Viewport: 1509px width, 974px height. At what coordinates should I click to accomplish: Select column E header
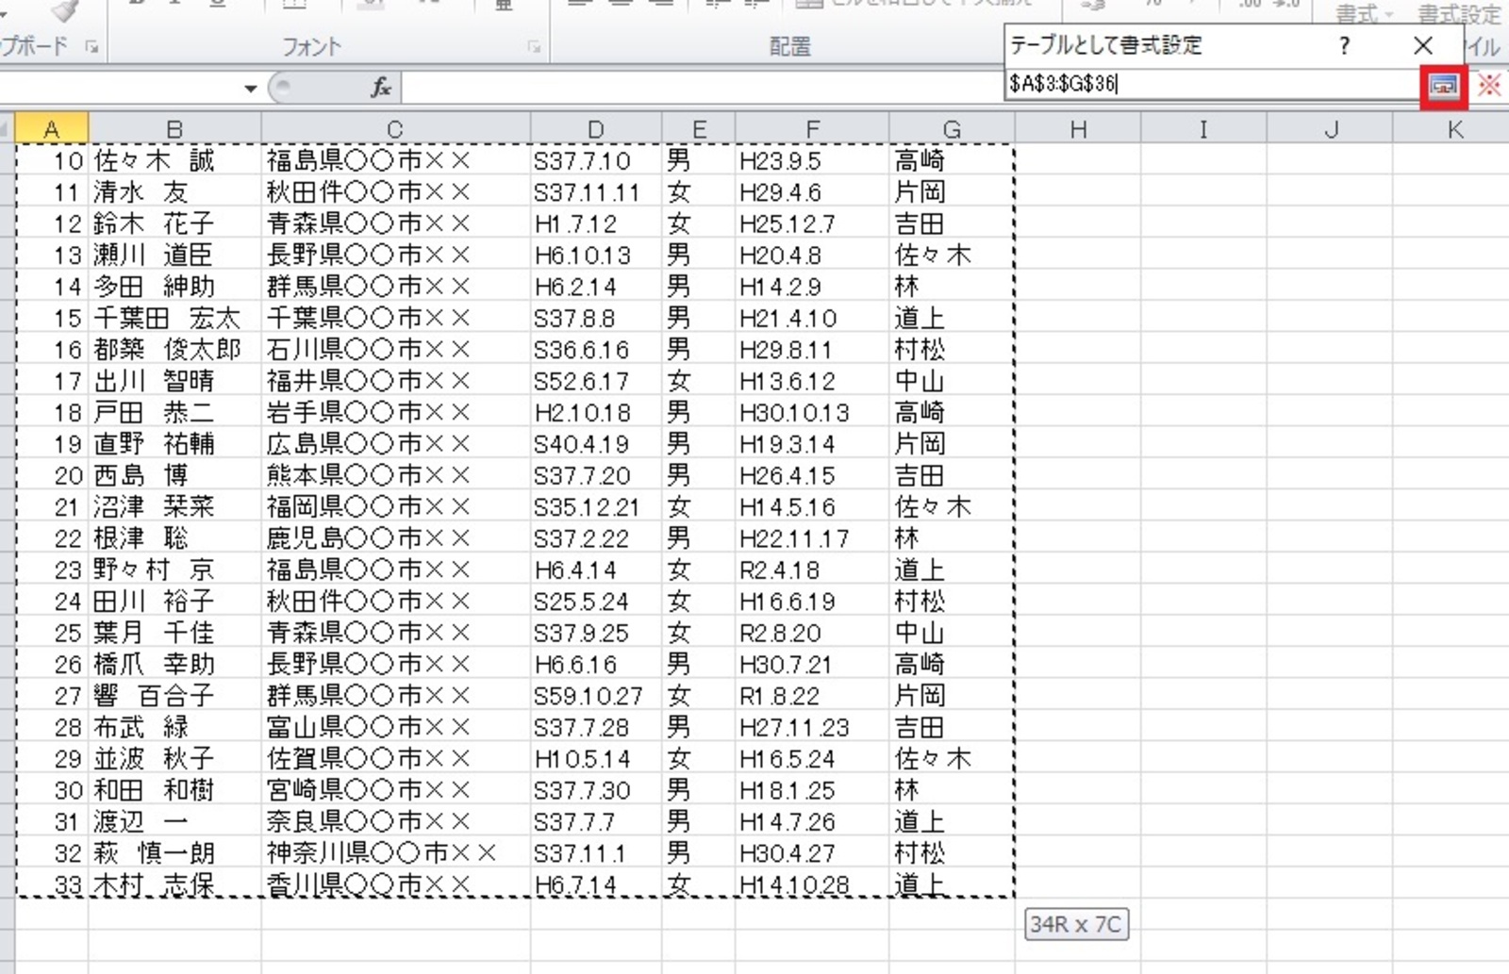click(x=698, y=128)
